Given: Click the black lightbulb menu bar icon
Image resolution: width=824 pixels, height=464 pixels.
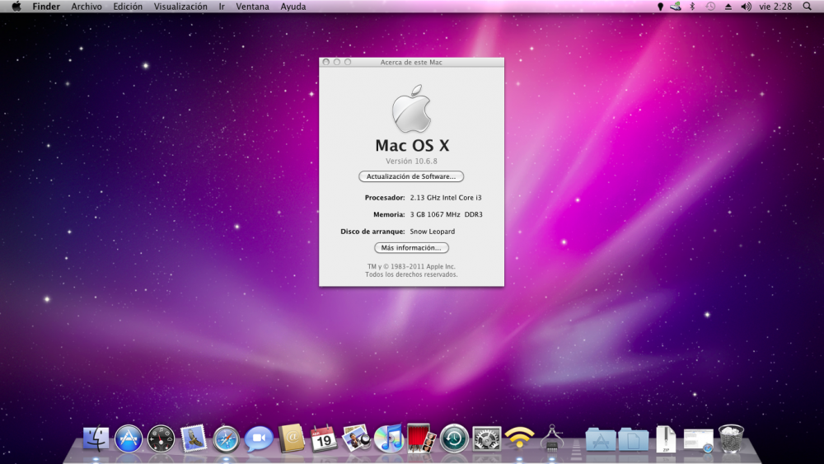Looking at the screenshot, I should tap(661, 7).
